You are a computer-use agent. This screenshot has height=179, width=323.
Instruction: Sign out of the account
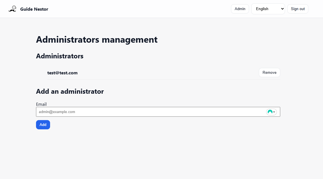coord(298,9)
